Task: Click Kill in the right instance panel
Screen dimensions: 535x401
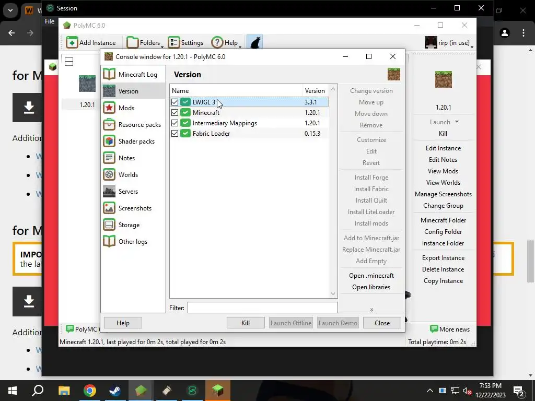Action: (443, 134)
